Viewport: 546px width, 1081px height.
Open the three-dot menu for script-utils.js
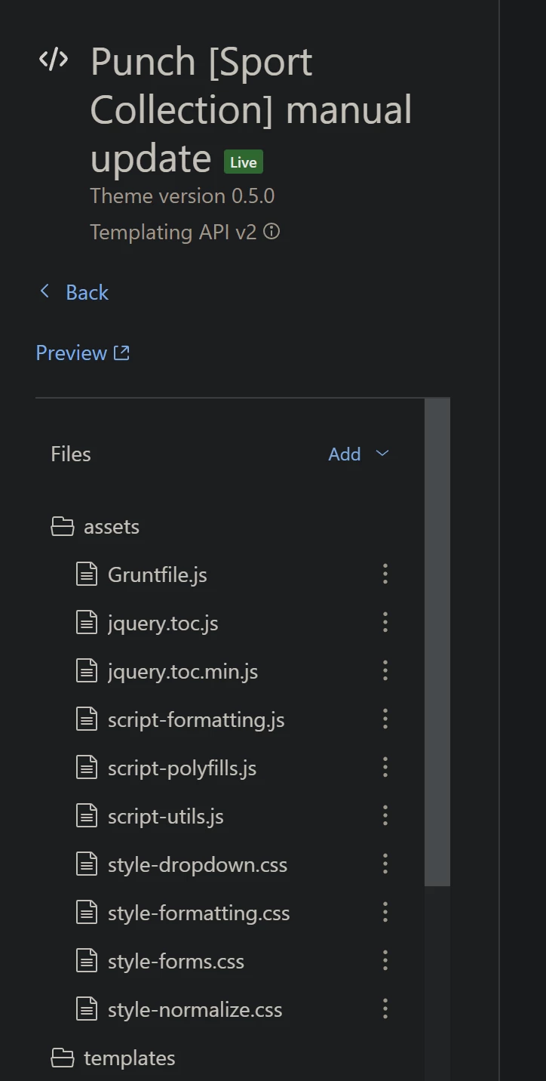tap(385, 815)
